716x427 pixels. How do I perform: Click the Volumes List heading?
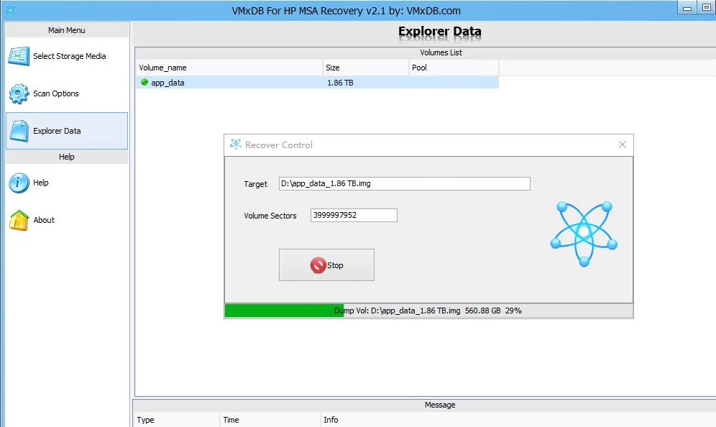(441, 52)
